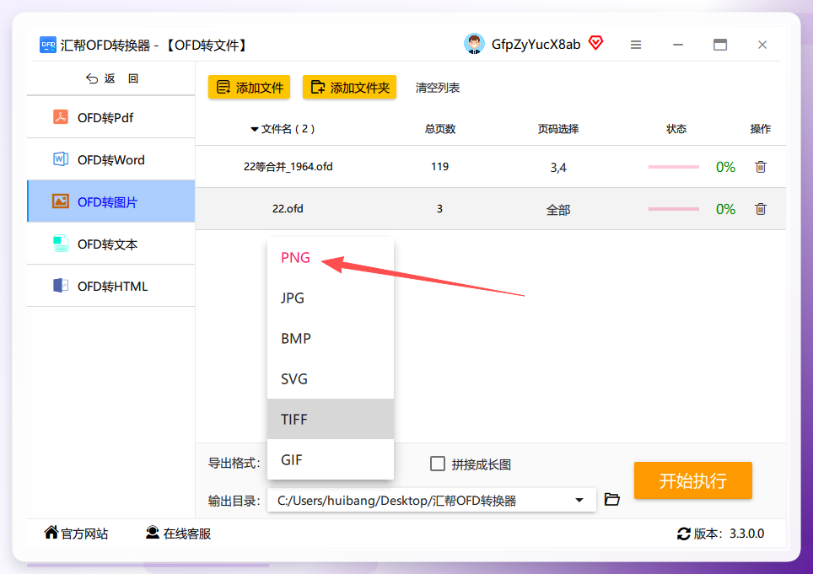This screenshot has width=813, height=574.
Task: Click the red VIP diamond icon
Action: click(x=595, y=42)
